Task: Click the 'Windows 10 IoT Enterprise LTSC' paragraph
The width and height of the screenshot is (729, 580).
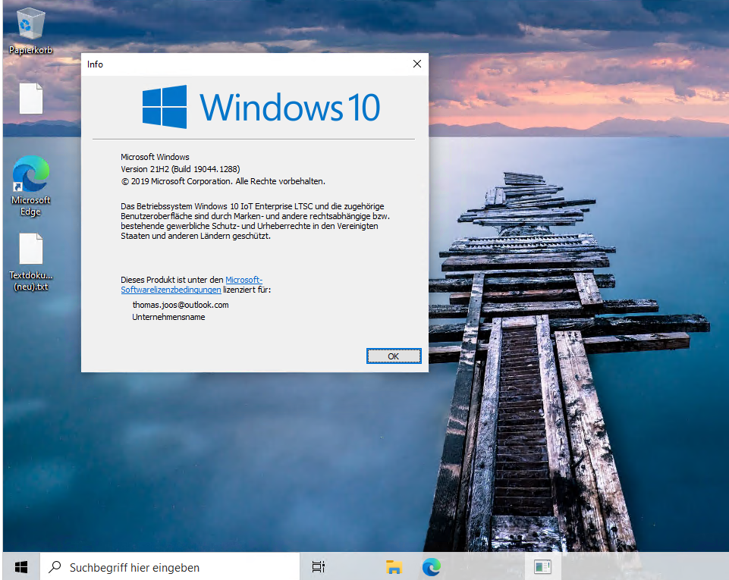Action: [255, 221]
